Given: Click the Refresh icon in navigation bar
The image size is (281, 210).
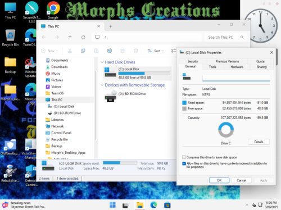Looking at the screenshot, I should point(83,37).
